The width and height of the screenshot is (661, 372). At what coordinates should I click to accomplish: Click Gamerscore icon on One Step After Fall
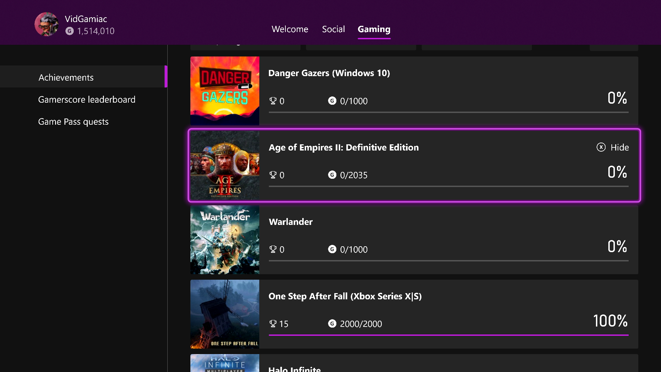(x=332, y=324)
